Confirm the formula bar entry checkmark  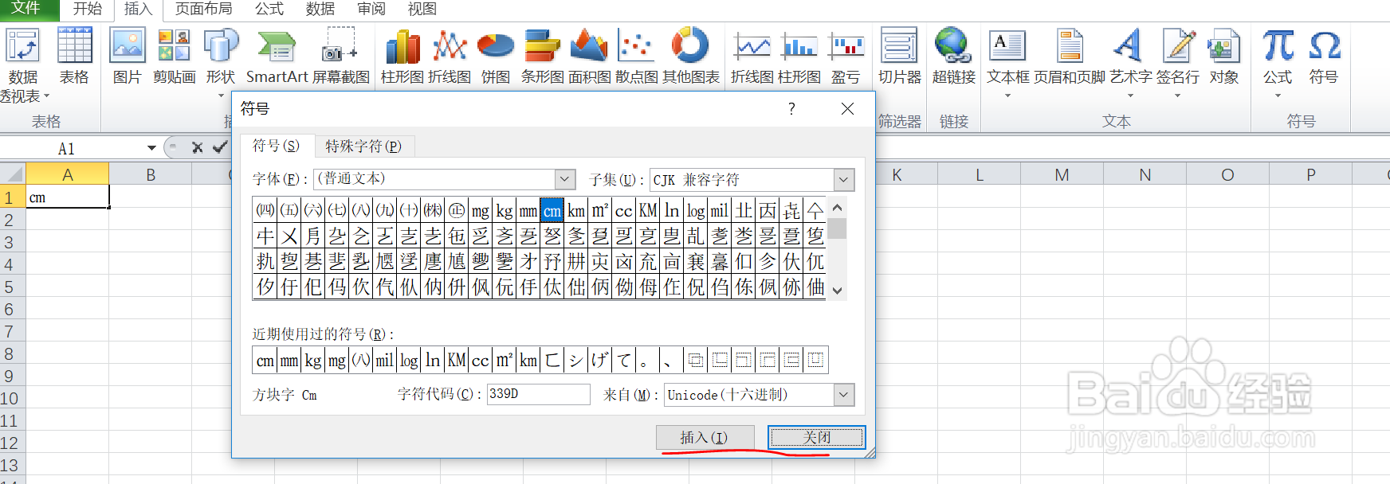[219, 147]
